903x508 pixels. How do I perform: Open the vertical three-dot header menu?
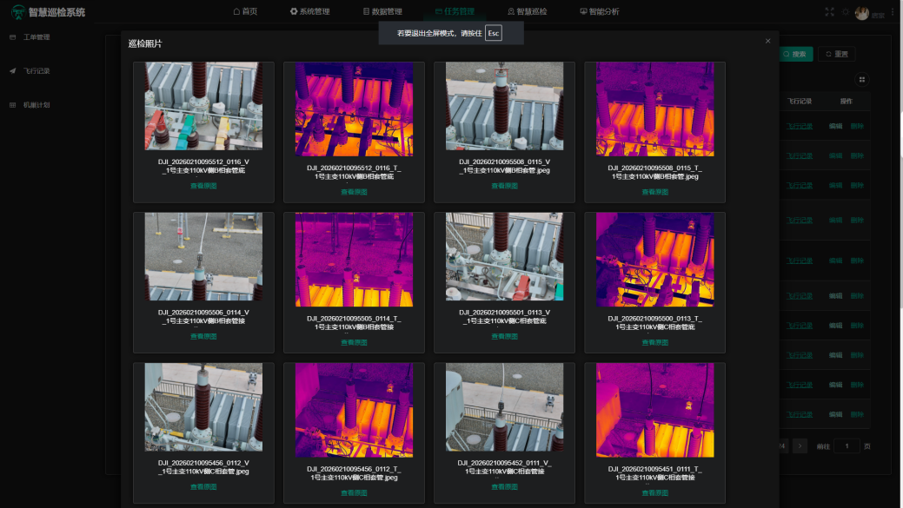pos(894,12)
